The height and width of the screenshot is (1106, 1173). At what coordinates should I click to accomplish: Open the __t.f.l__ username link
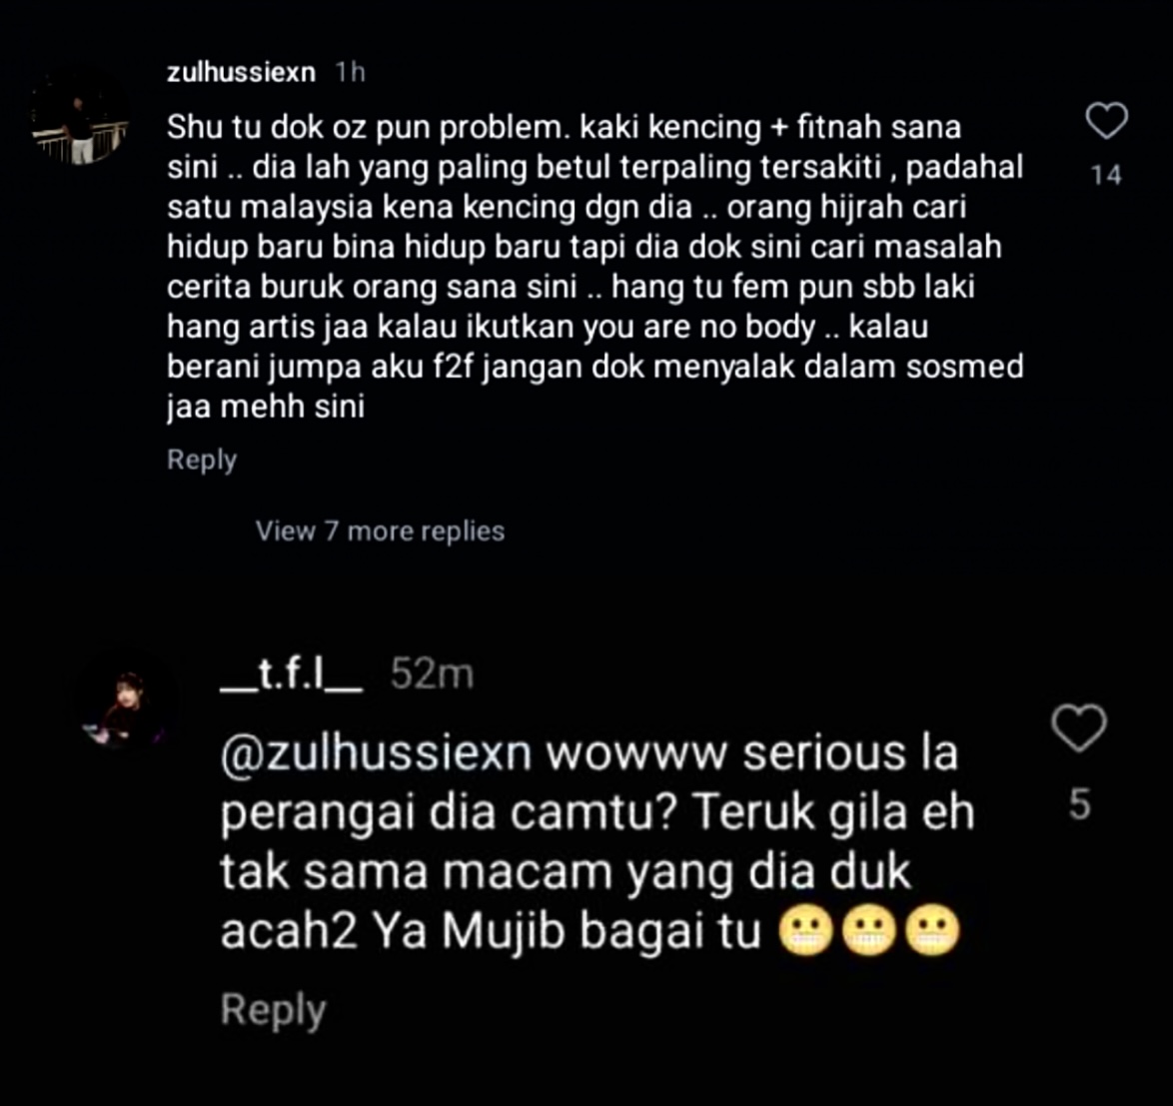[292, 674]
